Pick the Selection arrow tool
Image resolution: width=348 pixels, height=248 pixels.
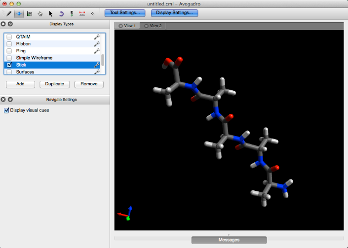pyautogui.click(x=50, y=13)
